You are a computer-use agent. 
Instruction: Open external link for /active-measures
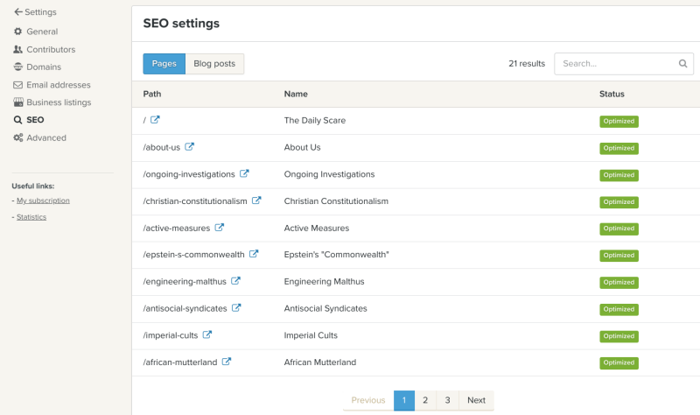pyautogui.click(x=220, y=228)
